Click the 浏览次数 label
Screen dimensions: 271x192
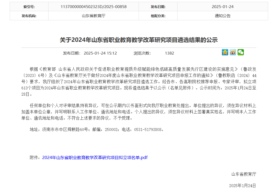[x=142, y=53]
